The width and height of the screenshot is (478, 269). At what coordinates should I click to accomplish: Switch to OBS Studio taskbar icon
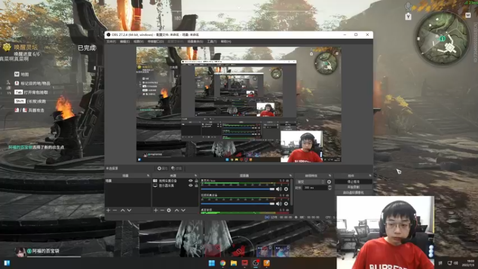(256, 263)
